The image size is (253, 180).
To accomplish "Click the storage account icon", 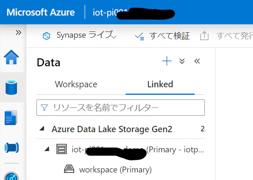I will (x=62, y=149).
